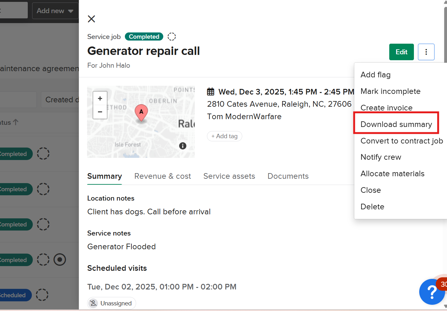
Task: Toggle the dashed circle next to the Scheduled row
Action: (x=42, y=295)
